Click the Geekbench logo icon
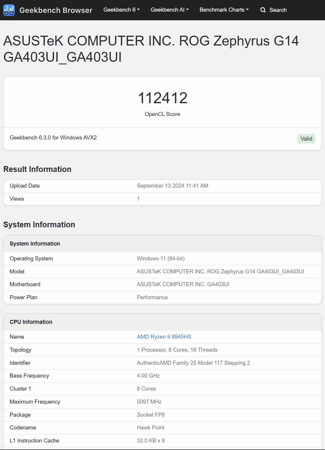 pos(9,10)
